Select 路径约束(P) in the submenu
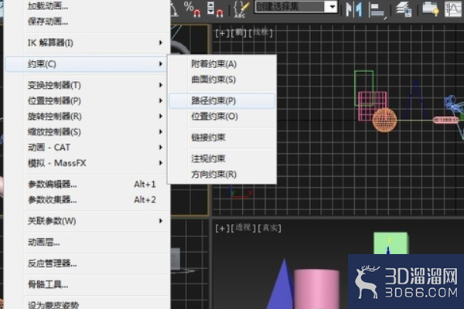This screenshot has width=464, height=309. tap(222, 101)
